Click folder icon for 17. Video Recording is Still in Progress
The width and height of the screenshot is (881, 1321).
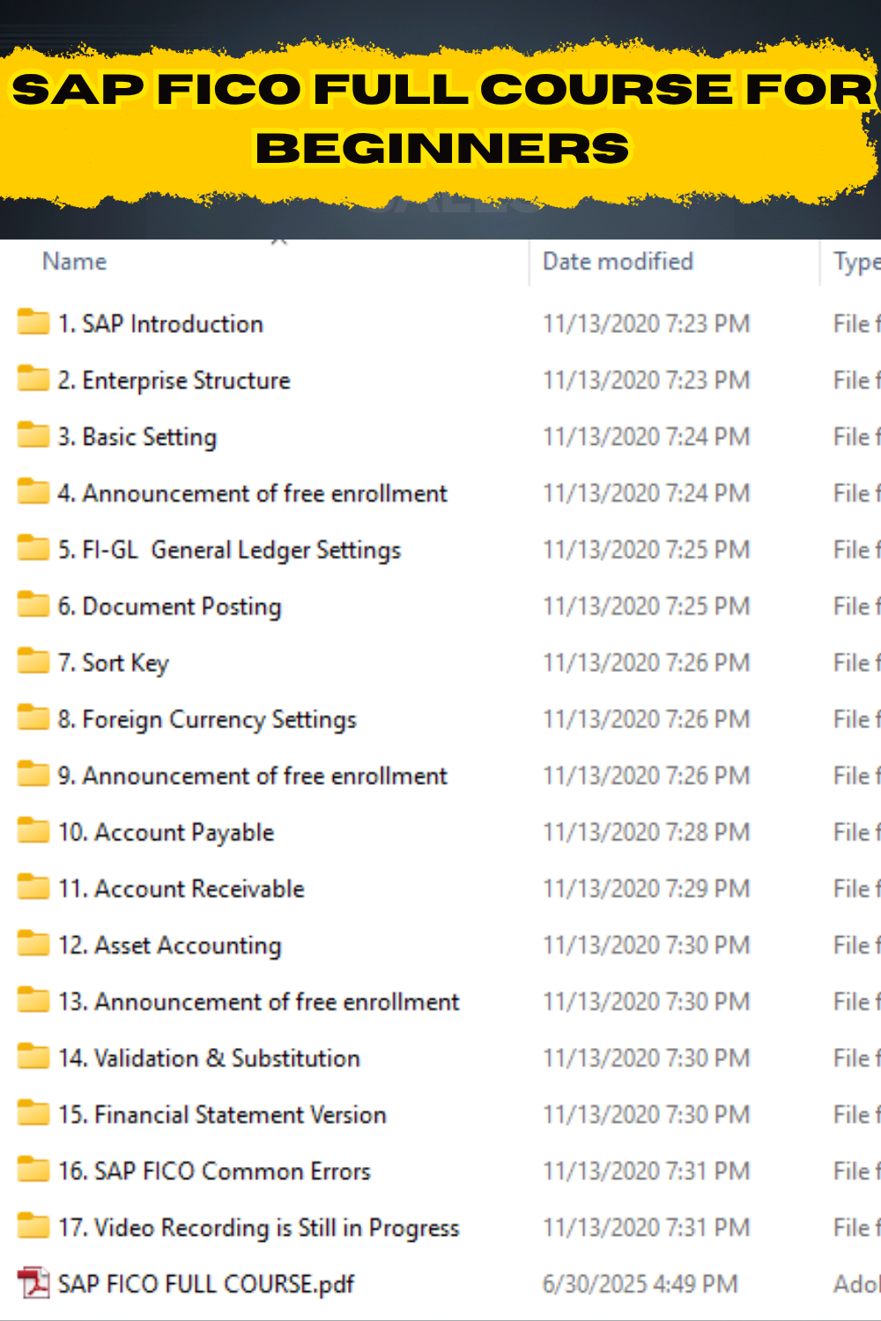33,1226
